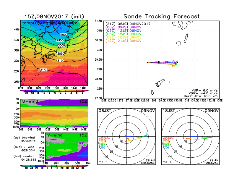Click the "V-wind" panel label

point(55,135)
